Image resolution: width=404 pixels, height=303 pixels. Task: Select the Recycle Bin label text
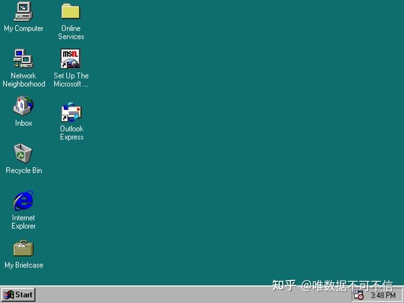(x=23, y=170)
